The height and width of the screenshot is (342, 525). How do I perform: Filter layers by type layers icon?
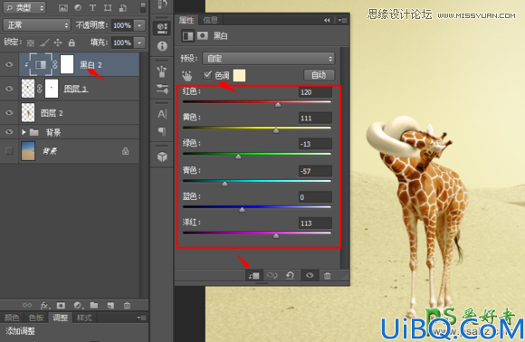point(92,8)
